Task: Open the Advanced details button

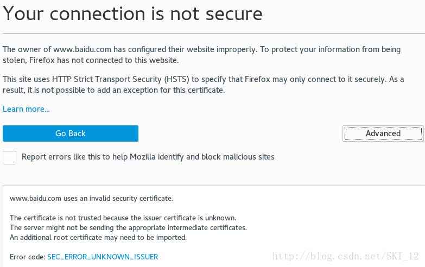Action: [383, 133]
